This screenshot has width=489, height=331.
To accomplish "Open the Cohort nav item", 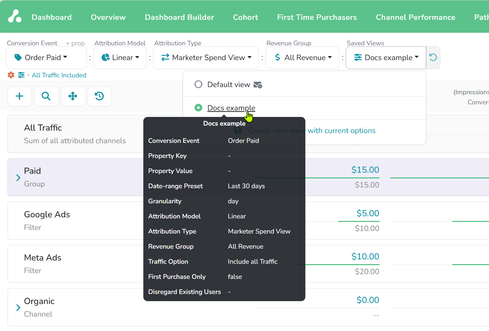I will pyautogui.click(x=246, y=17).
